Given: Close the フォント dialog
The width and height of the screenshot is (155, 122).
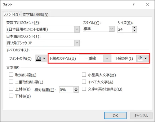Looking at the screenshot, I should point(148,5).
